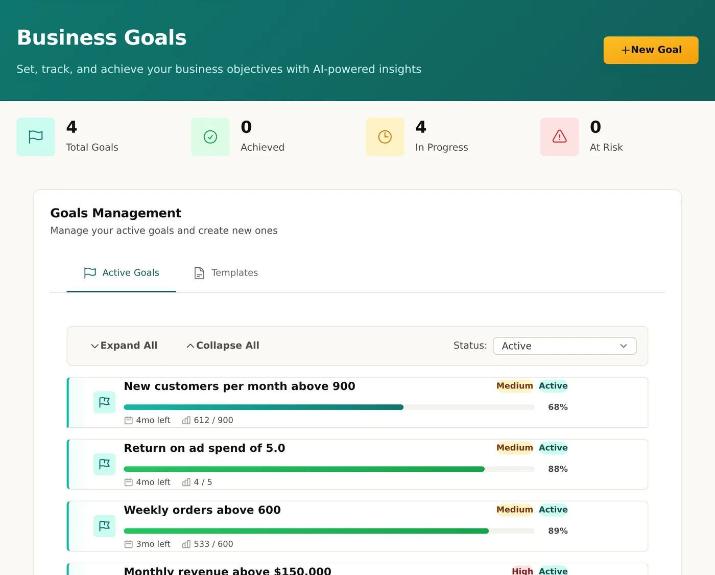The height and width of the screenshot is (575, 715).
Task: Click the At Risk warning icon
Action: point(560,137)
